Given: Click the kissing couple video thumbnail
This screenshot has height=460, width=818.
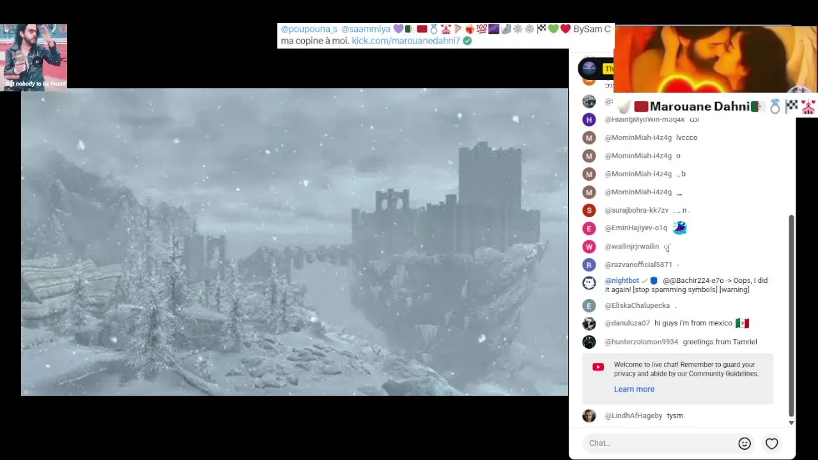Looking at the screenshot, I should (716, 59).
